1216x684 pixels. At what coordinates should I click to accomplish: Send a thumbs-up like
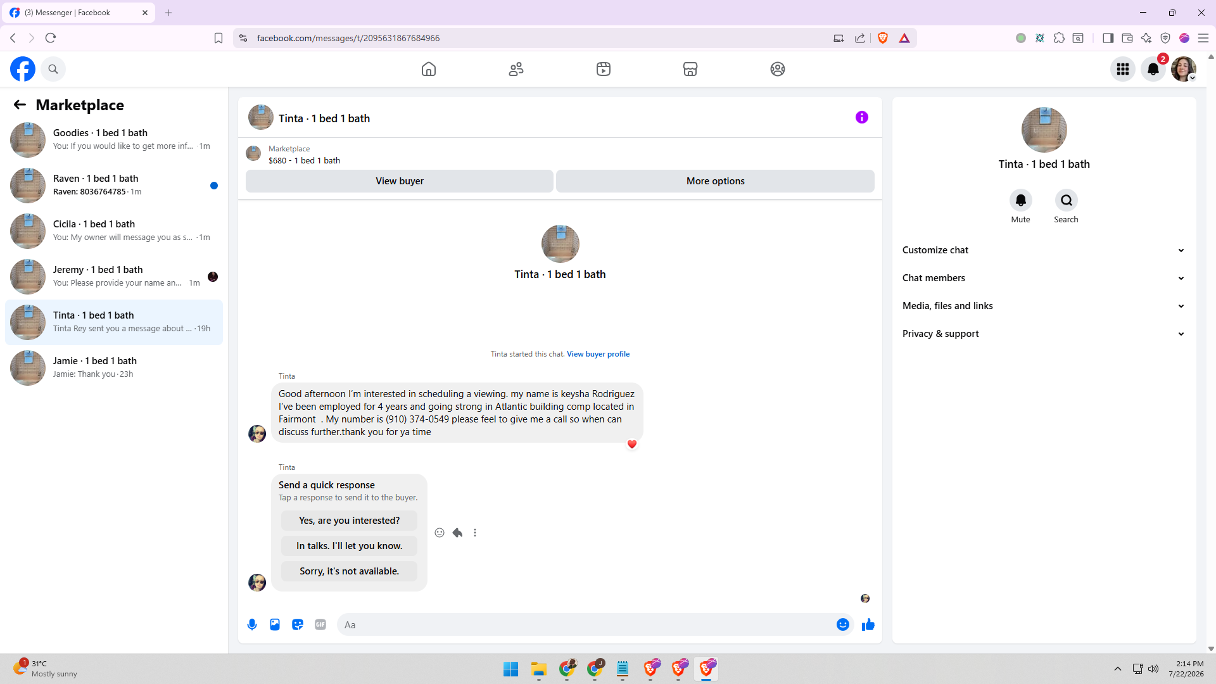click(x=868, y=624)
